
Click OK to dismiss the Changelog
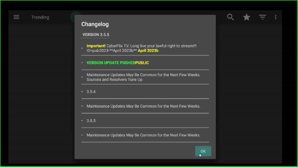[x=203, y=151]
